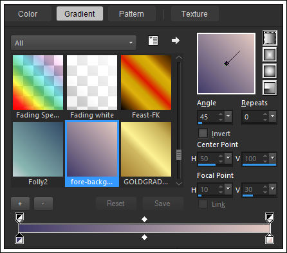Click the dark purple color stop marker
The image size is (287, 253).
(x=19, y=239)
